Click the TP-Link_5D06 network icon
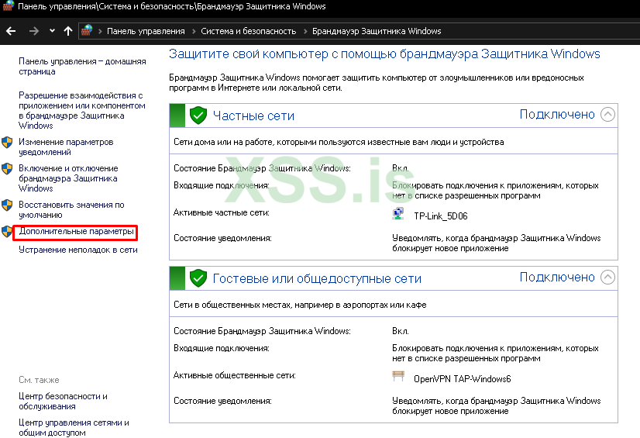The image size is (640, 438). coord(398,215)
